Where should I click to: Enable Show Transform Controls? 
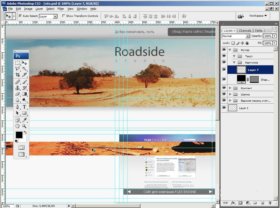[63, 16]
